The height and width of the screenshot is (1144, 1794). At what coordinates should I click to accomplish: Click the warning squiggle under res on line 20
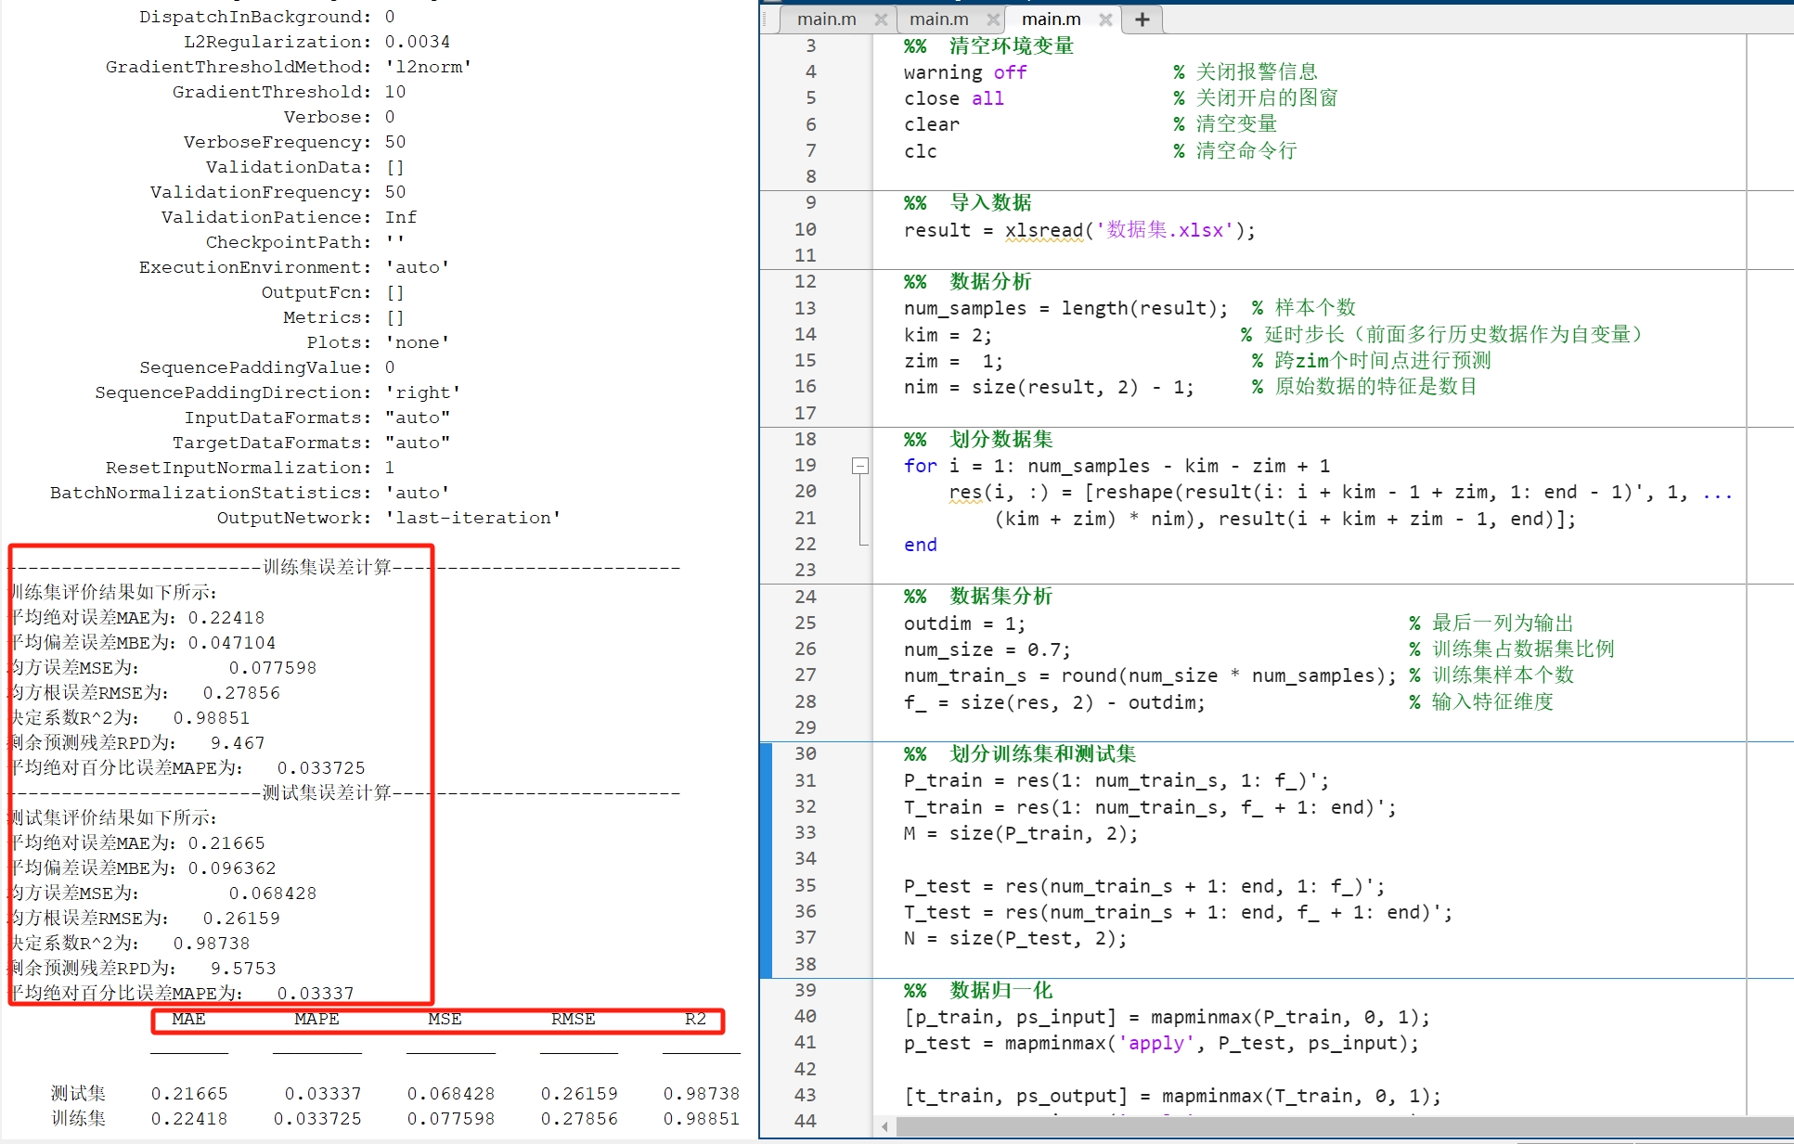966,501
